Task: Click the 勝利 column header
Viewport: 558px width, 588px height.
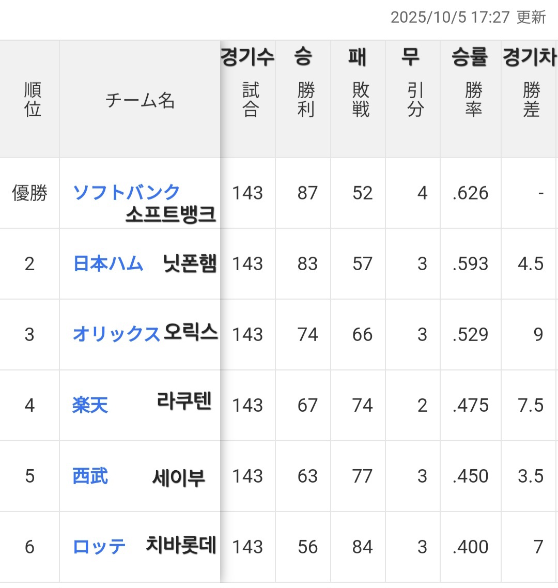Action: click(x=306, y=100)
